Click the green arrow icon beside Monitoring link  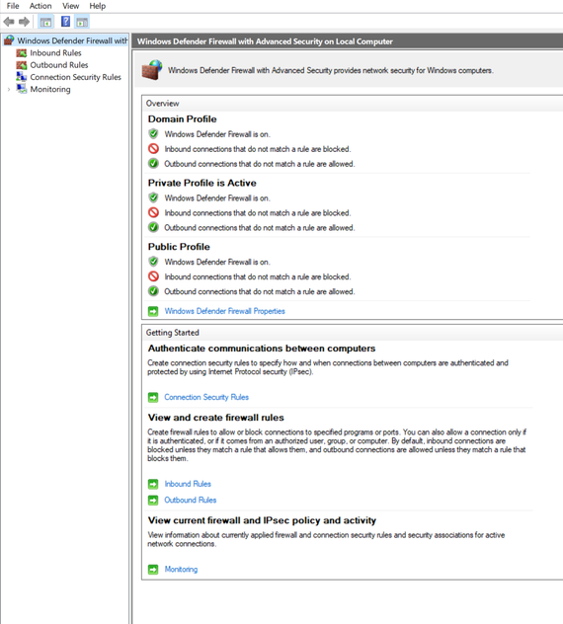point(153,570)
